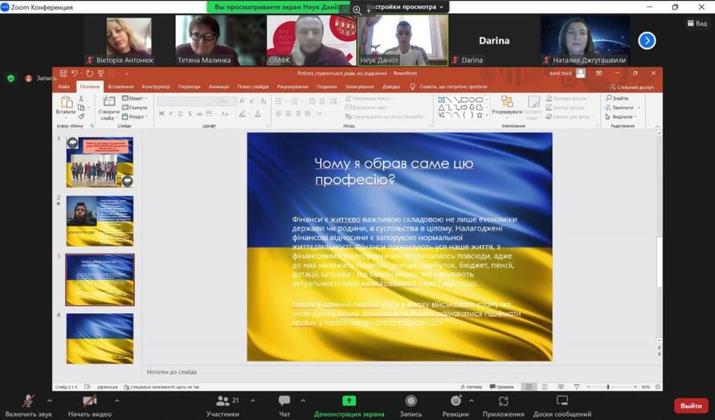This screenshot has height=420, width=715.
Task: Select slide 2 thumbnail in slide panel
Action: [x=100, y=220]
